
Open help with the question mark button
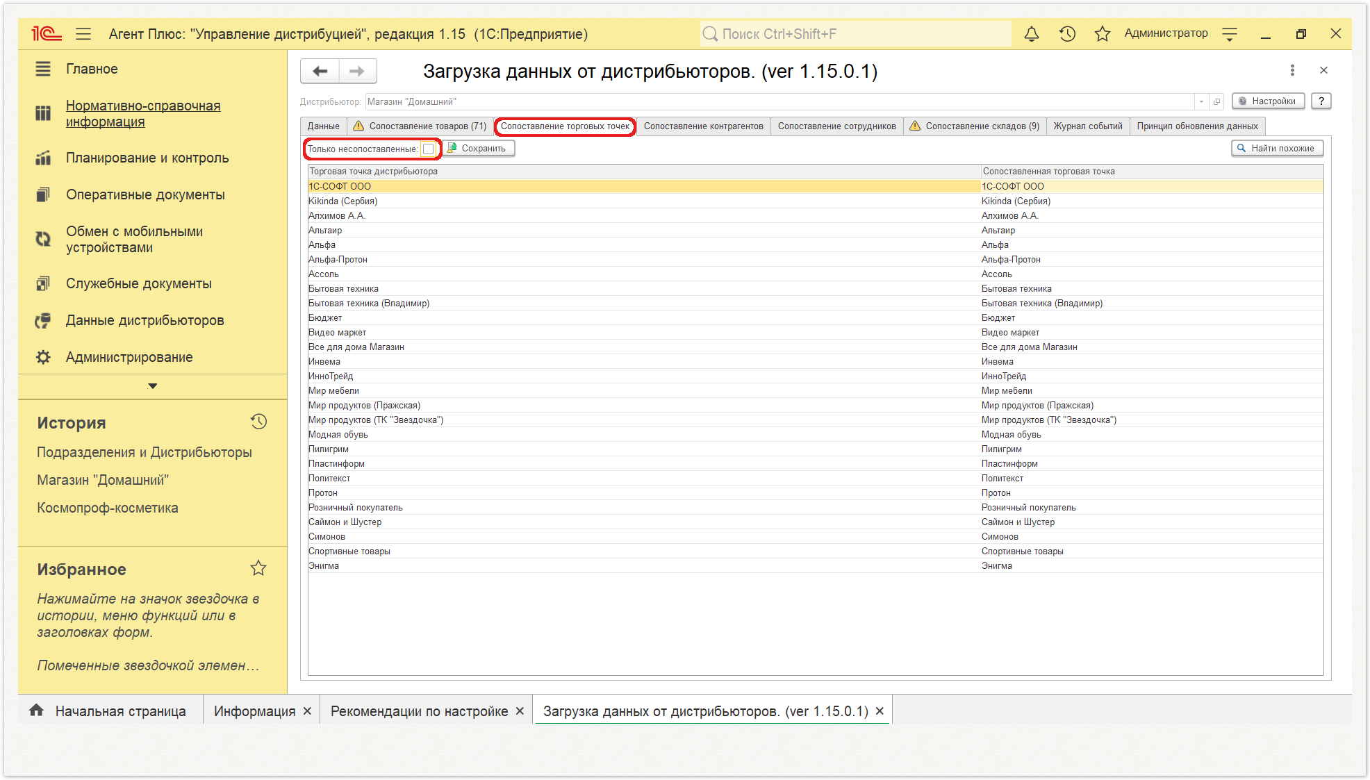tap(1321, 101)
